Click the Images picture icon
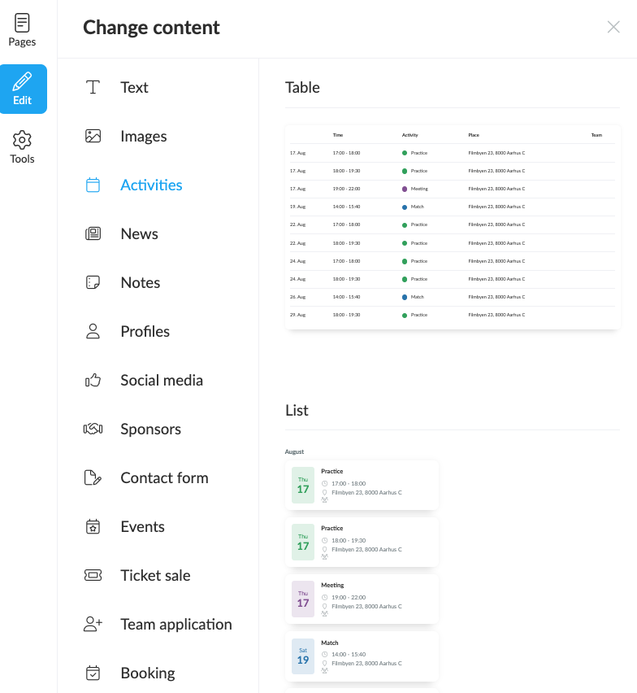Viewport: 637px width, 693px height. (93, 136)
